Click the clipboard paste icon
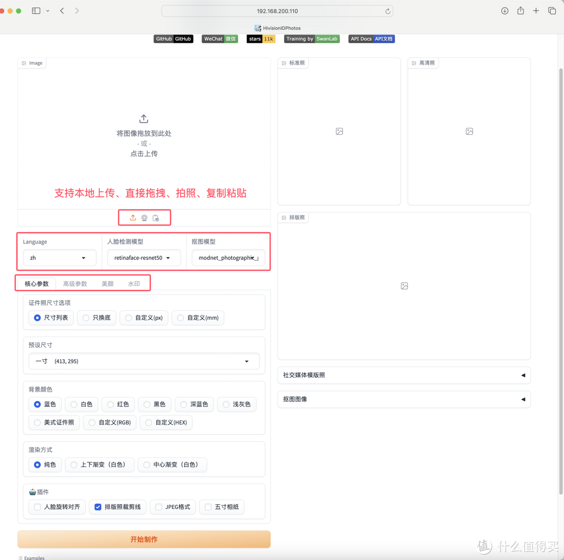 (x=156, y=218)
